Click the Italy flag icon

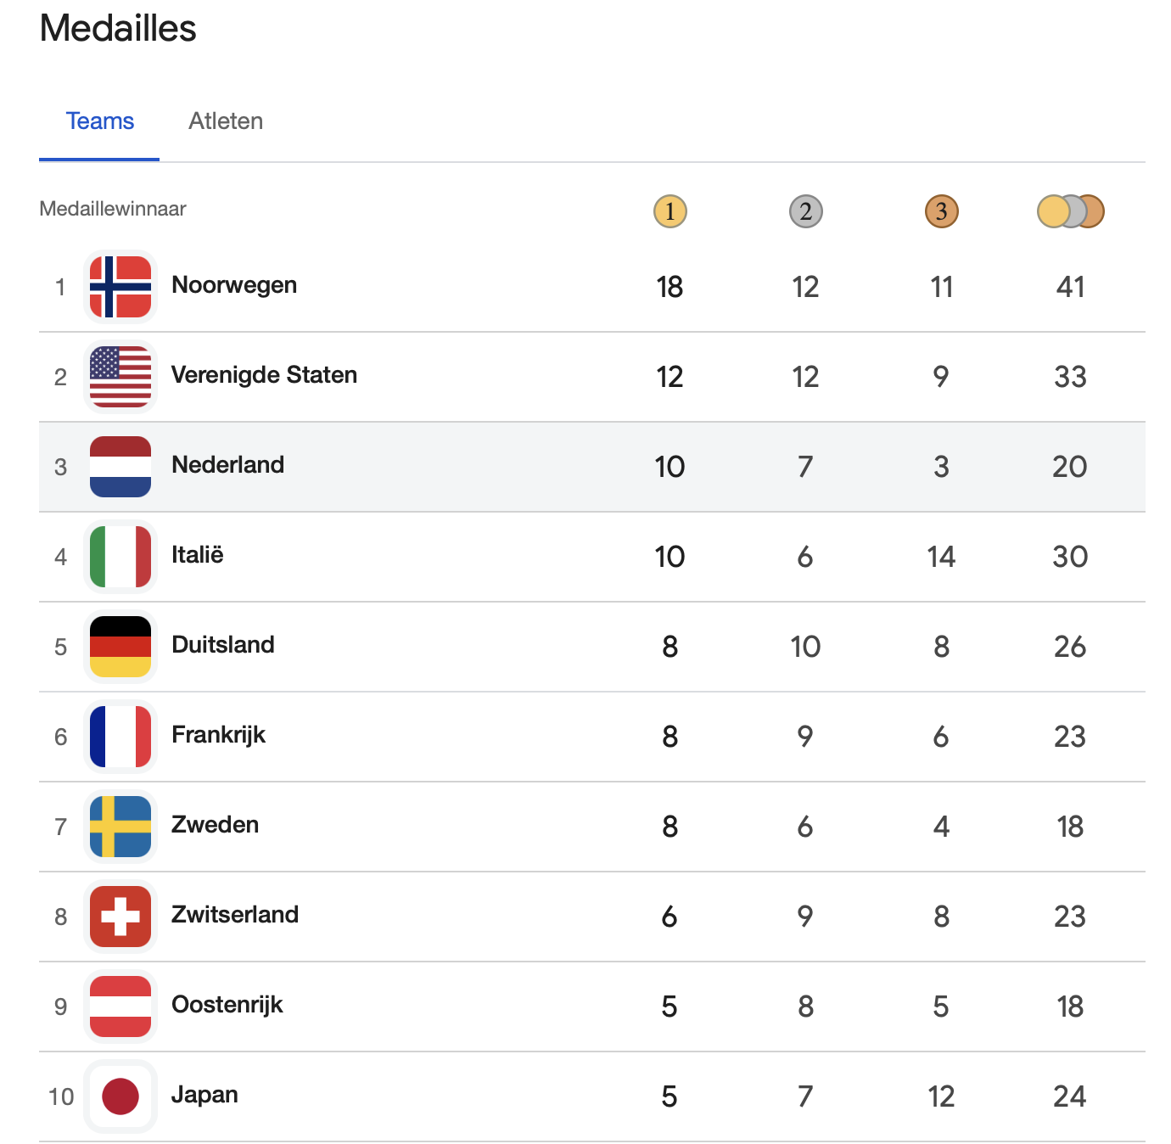click(120, 557)
